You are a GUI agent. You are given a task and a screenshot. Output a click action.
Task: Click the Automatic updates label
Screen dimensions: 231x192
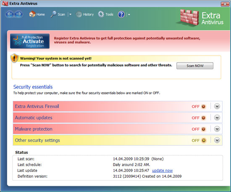34,118
